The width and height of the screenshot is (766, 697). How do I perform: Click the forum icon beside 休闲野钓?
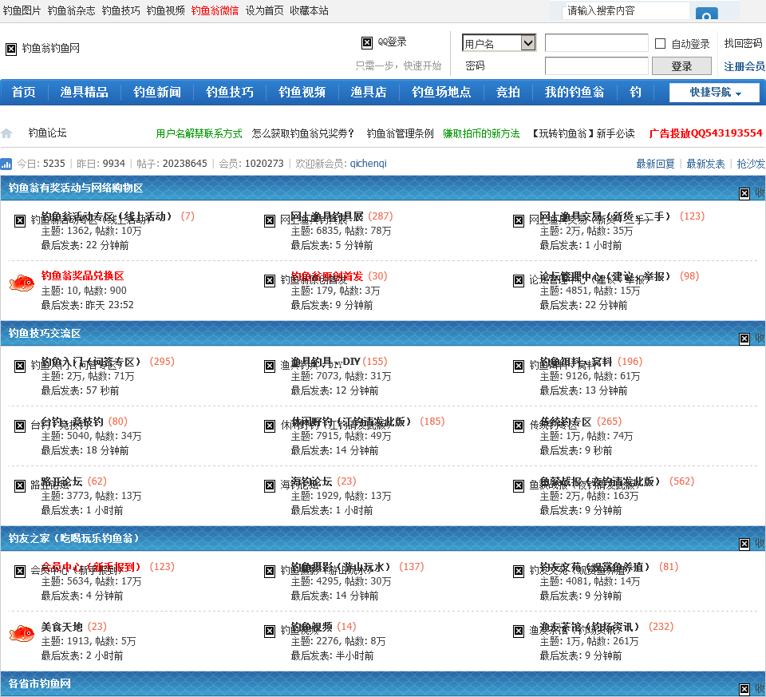[x=270, y=426]
